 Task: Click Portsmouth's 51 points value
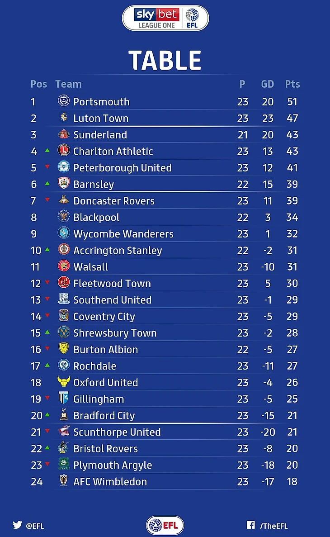click(x=292, y=102)
